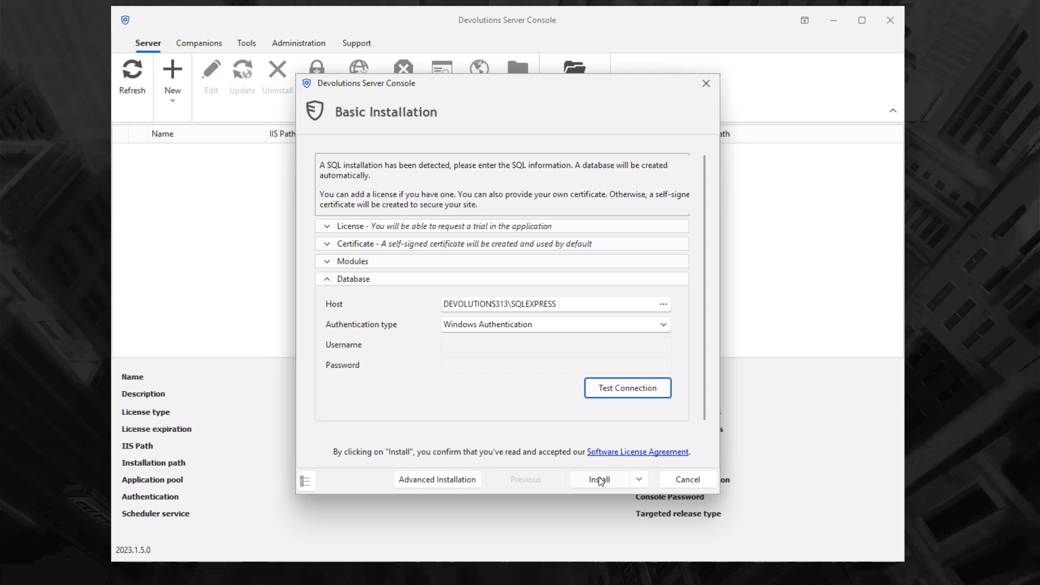Open the Software License Agreement link

(x=638, y=452)
